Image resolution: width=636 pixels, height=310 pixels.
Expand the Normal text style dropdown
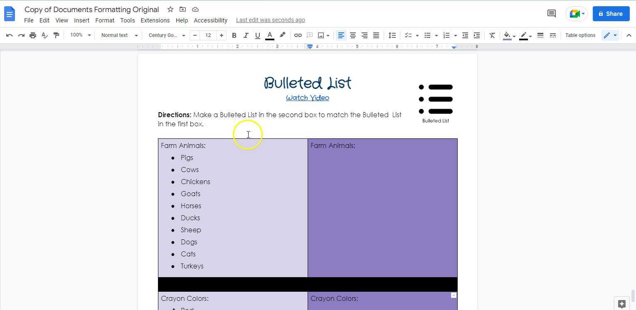coord(119,35)
